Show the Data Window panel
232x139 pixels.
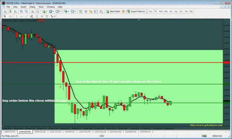(x=86, y=11)
